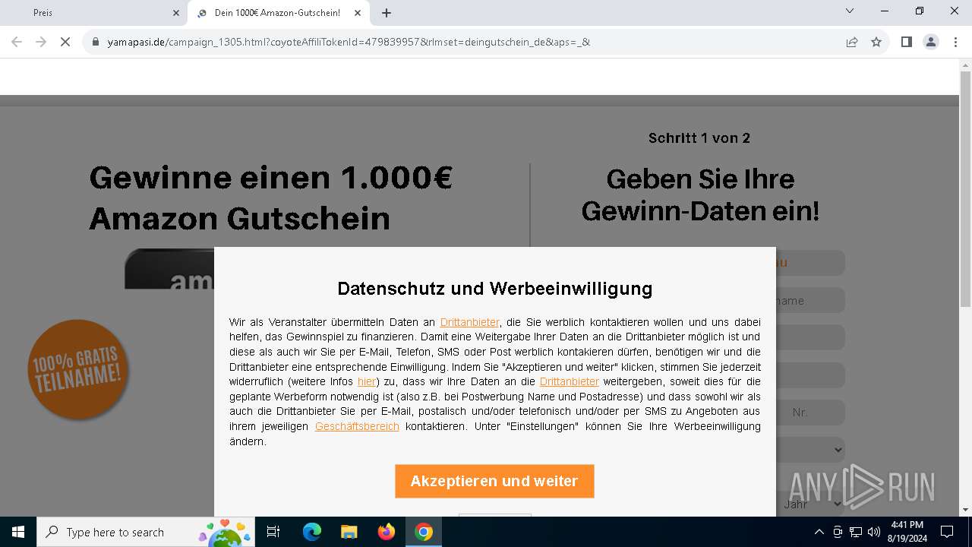Open Chrome side panel
This screenshot has width=972, height=547.
(906, 42)
